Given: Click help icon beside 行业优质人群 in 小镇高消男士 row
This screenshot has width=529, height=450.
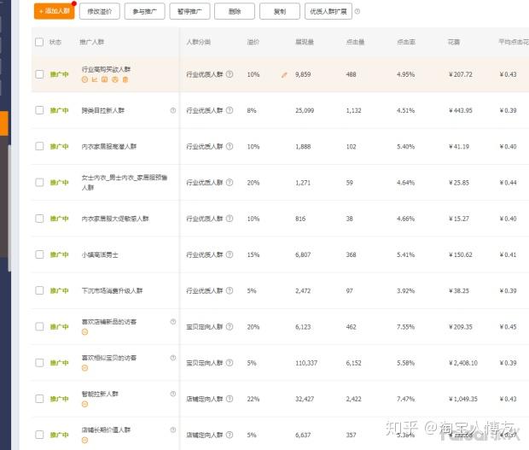Looking at the screenshot, I should point(230,254).
